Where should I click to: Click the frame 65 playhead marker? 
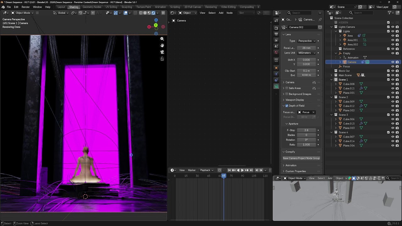(x=224, y=176)
